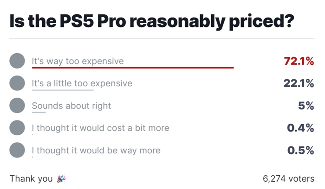Choose the radio circle for "Sounds about right"
The width and height of the screenshot is (325, 189).
click(x=17, y=106)
